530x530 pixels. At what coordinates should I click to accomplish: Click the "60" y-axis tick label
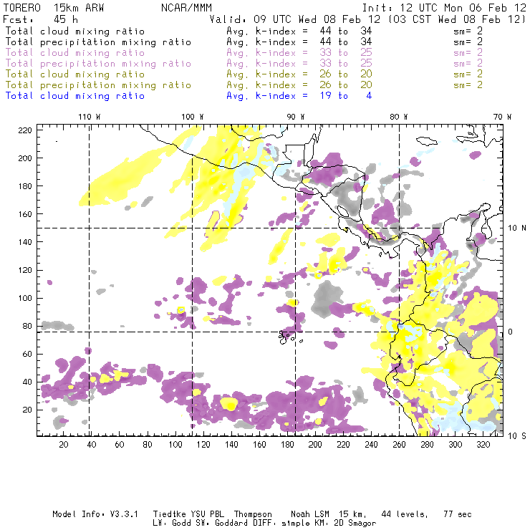pyautogui.click(x=27, y=354)
